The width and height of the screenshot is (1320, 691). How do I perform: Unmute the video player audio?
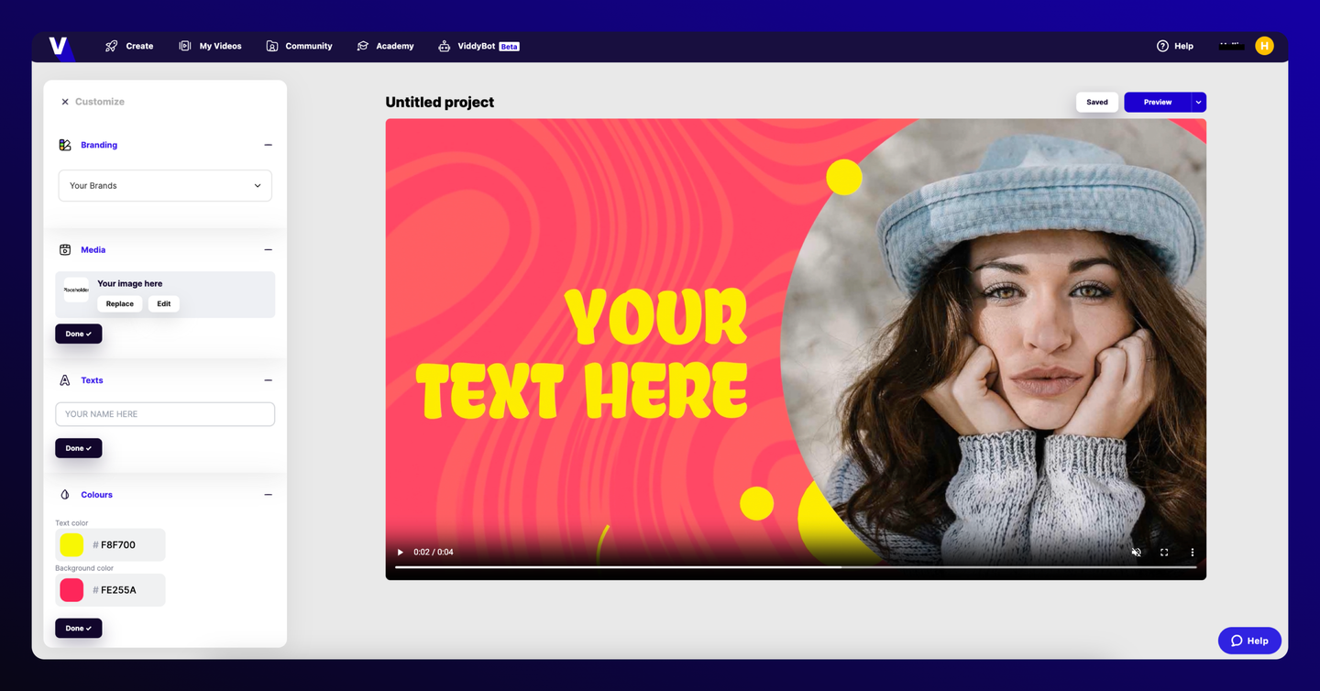coord(1137,553)
